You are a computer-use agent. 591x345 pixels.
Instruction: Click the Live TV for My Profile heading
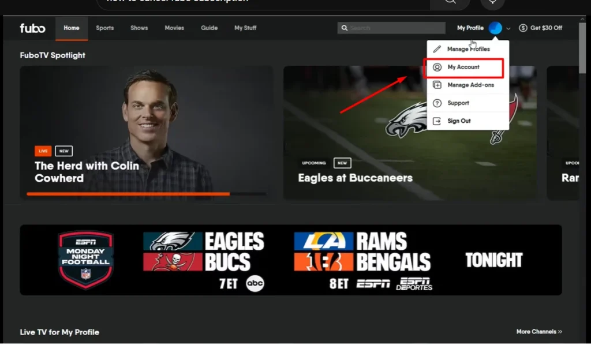tap(59, 332)
